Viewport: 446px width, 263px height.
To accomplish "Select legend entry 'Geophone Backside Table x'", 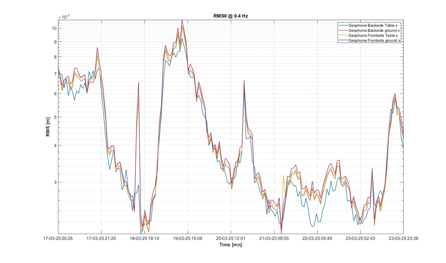I will coord(373,25).
